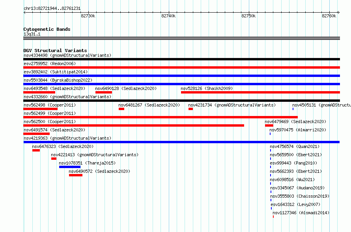The image size is (351, 232).
Task: Click nsv1078351 (Thareja2015) label
Action: click(87, 163)
